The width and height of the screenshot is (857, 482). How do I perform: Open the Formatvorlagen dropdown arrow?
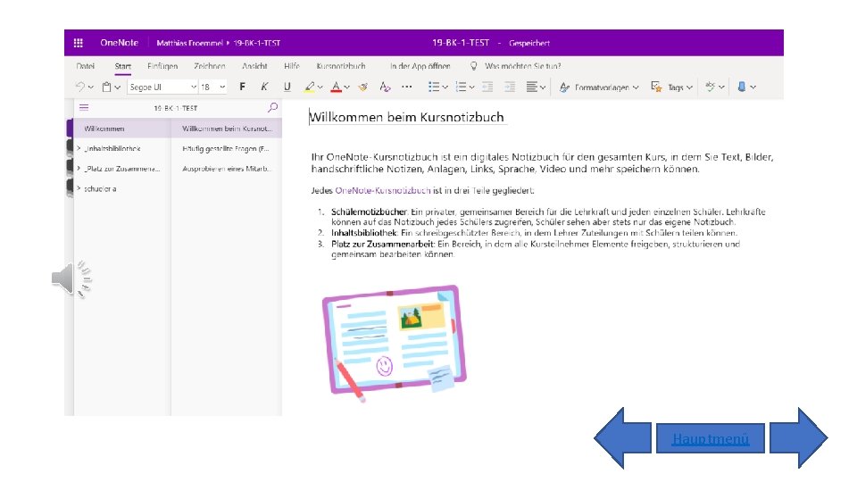pyautogui.click(x=636, y=87)
